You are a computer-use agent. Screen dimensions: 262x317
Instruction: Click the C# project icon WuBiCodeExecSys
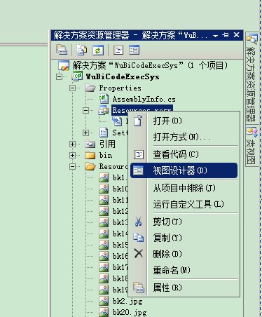77,76
